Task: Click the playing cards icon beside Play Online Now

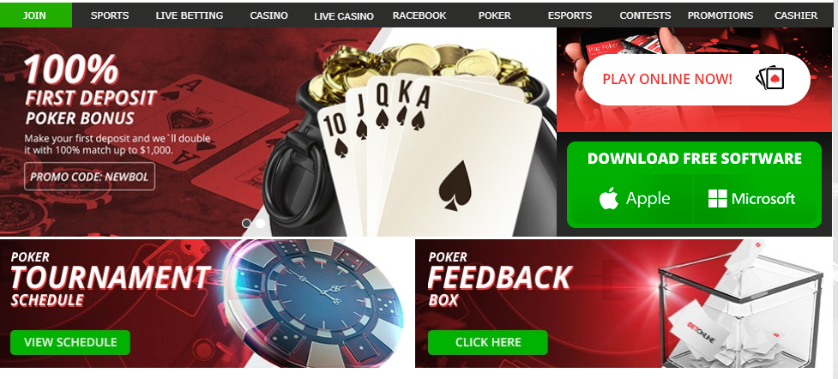Action: click(770, 79)
